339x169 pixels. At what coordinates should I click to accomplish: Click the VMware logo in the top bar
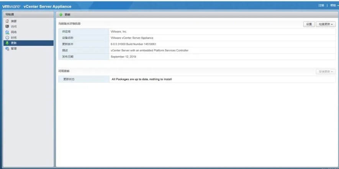tap(11, 6)
